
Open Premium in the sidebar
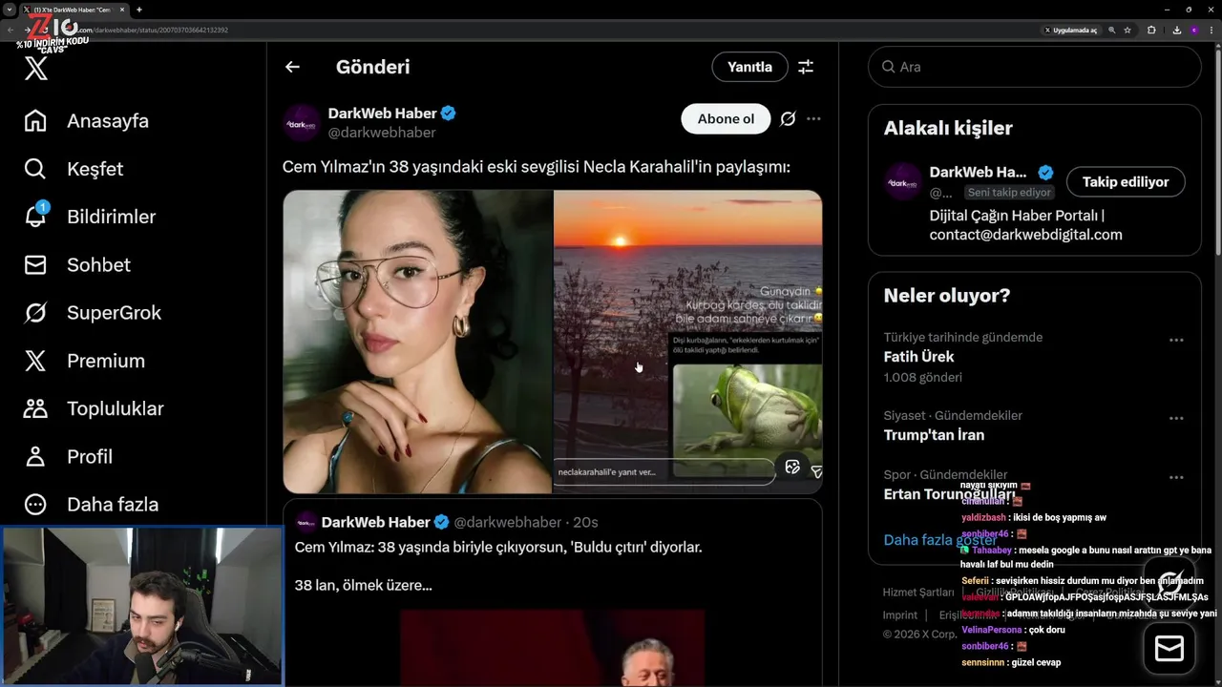(x=84, y=361)
